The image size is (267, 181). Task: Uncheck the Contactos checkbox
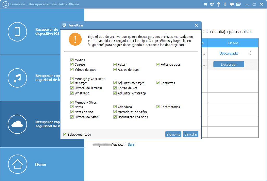(x=158, y=83)
